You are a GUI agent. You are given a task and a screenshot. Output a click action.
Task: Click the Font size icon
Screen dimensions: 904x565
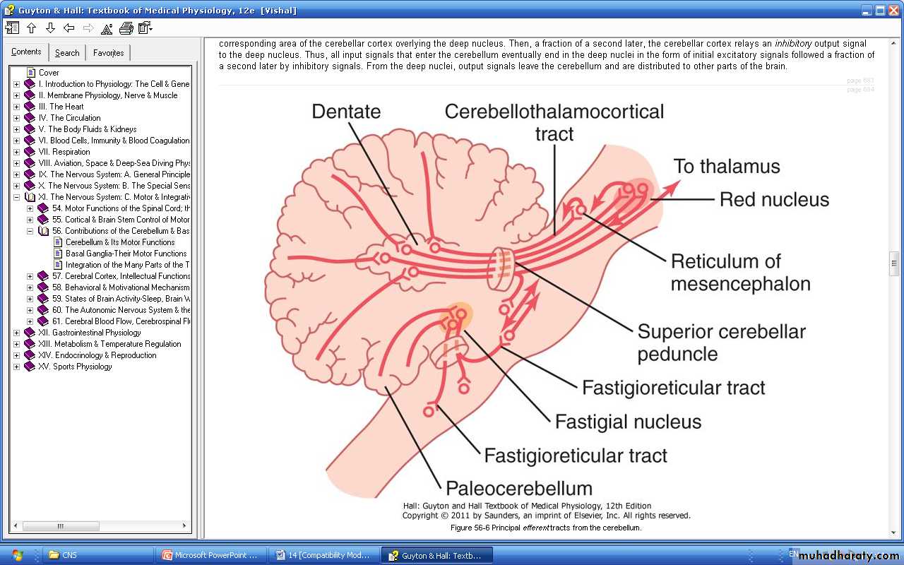[107, 28]
